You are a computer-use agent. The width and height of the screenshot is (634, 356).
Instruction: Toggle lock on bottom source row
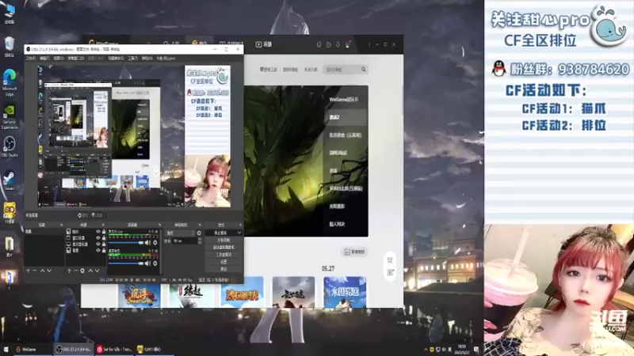[x=104, y=250]
